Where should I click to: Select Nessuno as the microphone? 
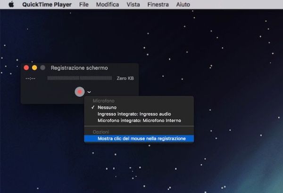click(x=108, y=108)
